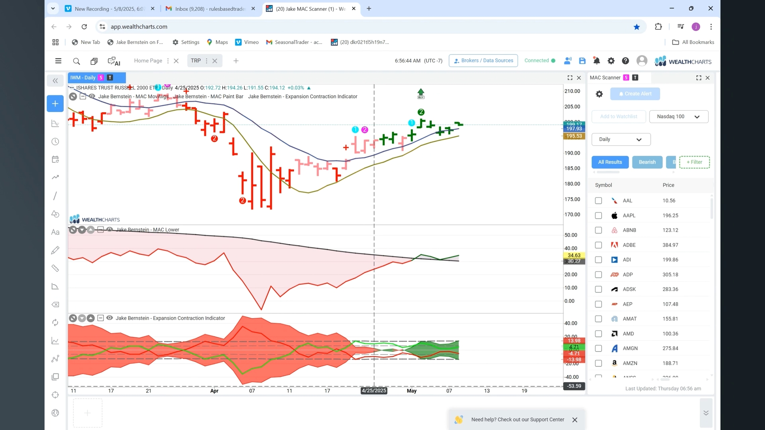Viewport: 765px width, 430px height.
Task: Bookmark this page with the star
Action: (637, 27)
